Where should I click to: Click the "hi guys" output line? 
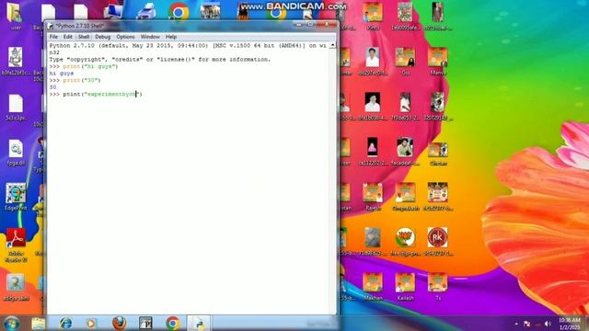[x=62, y=74]
